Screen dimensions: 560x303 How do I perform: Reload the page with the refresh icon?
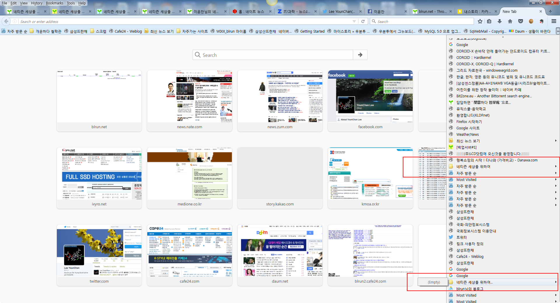pos(363,21)
